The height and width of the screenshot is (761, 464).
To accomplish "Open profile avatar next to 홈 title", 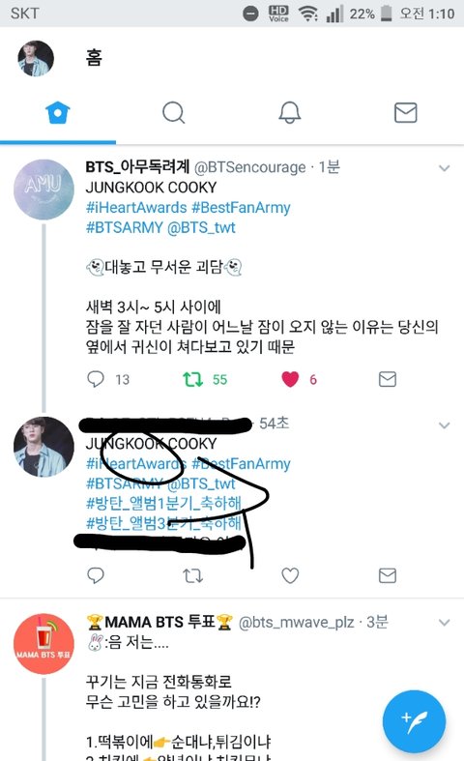I will click(x=36, y=58).
